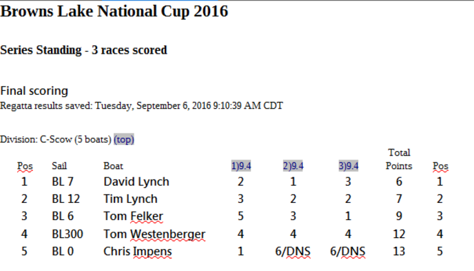This screenshot has width=474, height=271.
Task: Select the David Lynch boat name
Action: point(136,182)
